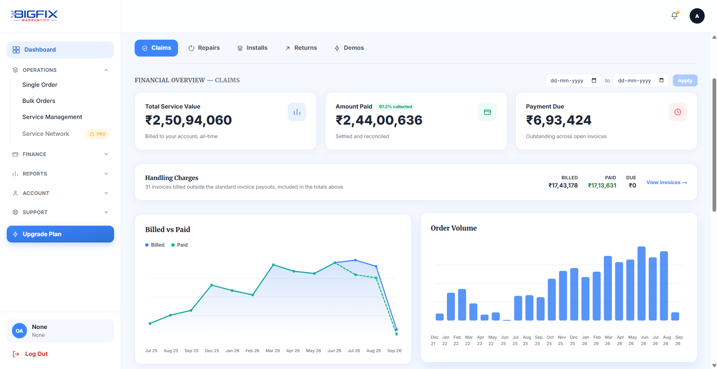Expand the Support section
The height and width of the screenshot is (369, 717).
(x=60, y=212)
